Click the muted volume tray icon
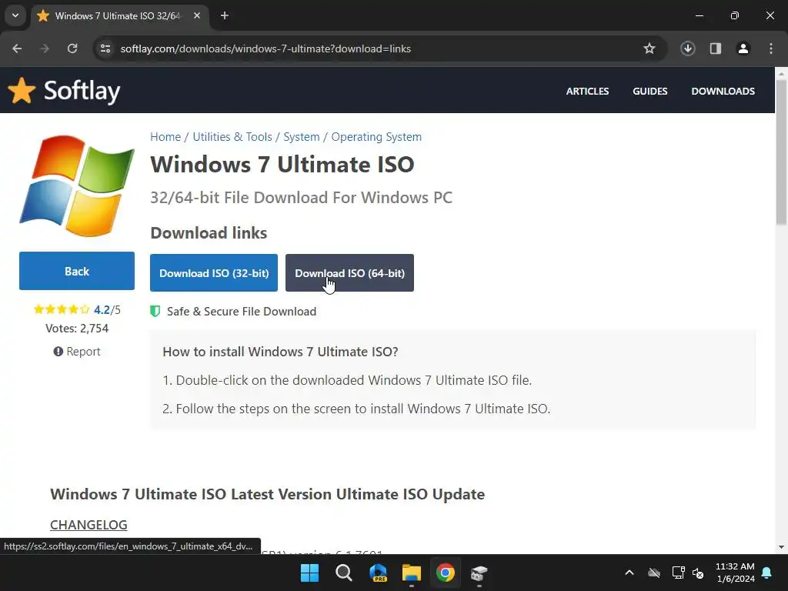The width and height of the screenshot is (788, 591). 698,573
